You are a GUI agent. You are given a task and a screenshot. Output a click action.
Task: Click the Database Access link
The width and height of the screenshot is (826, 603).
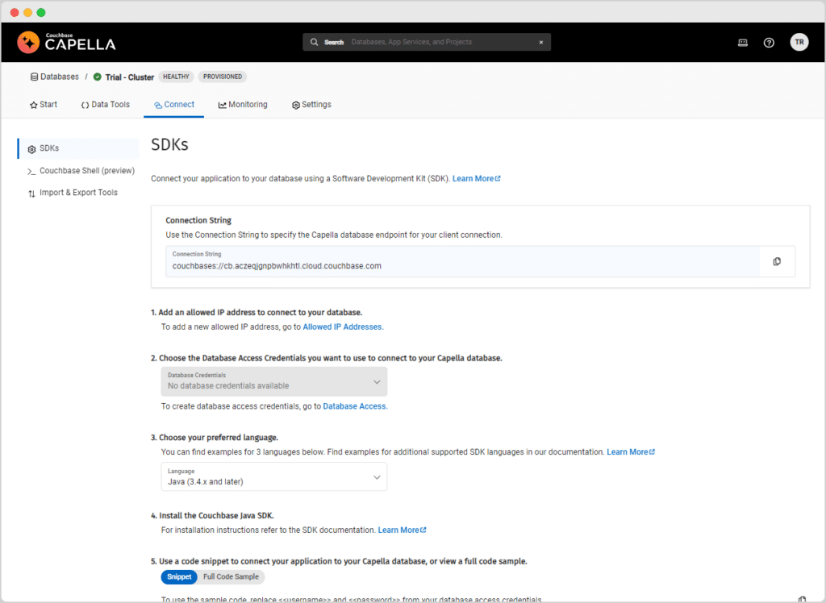point(353,405)
